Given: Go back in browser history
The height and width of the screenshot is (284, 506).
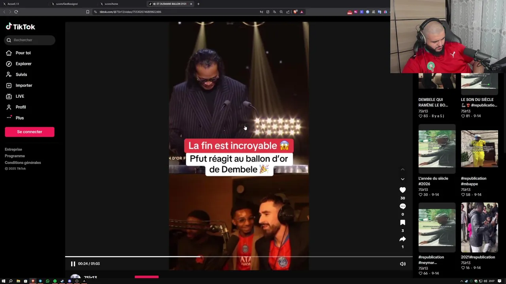Looking at the screenshot, I should click(x=4, y=12).
